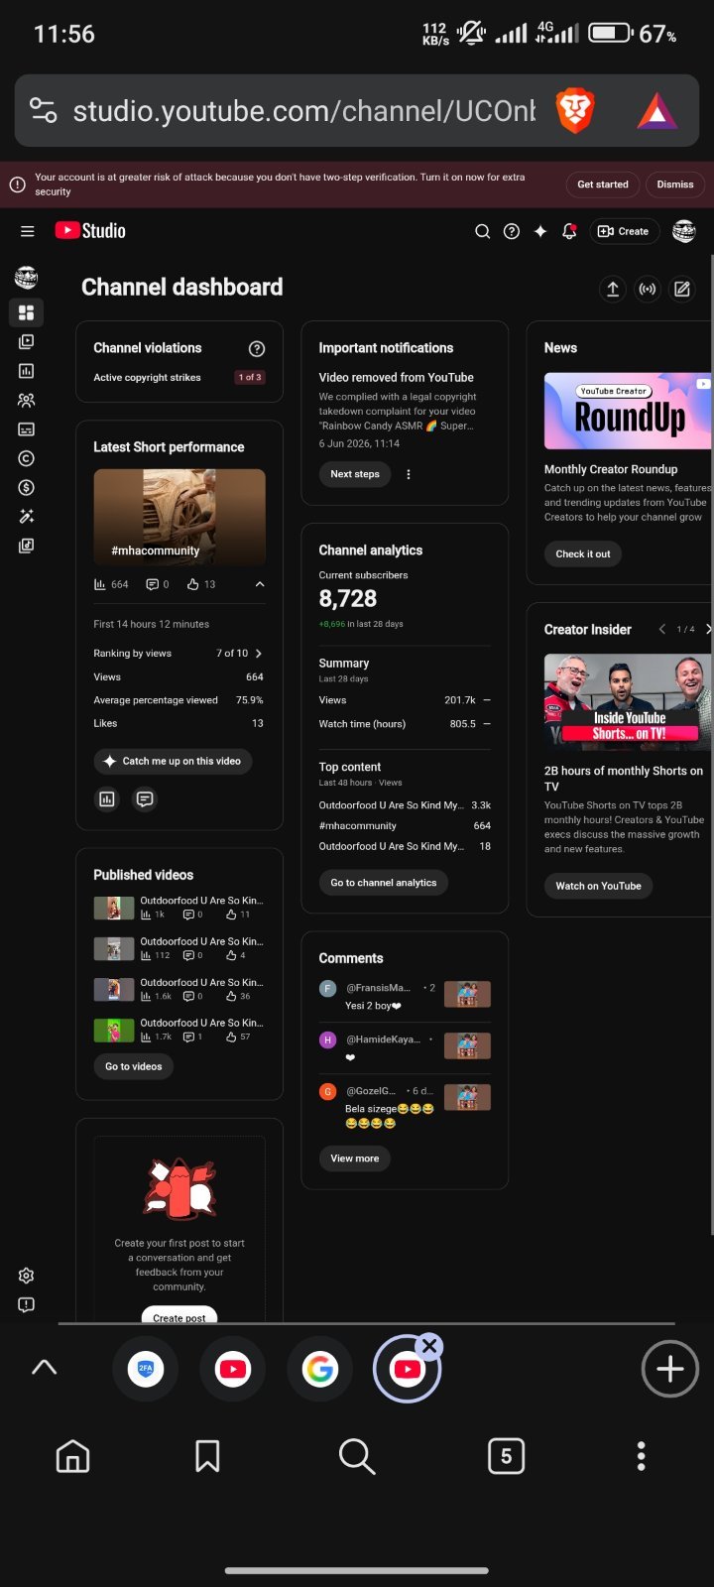Open Subtitles in the left sidebar
This screenshot has width=714, height=1587.
point(27,429)
